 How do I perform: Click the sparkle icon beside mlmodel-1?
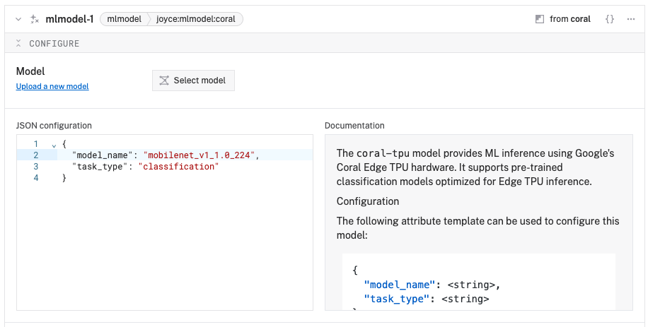tap(35, 19)
